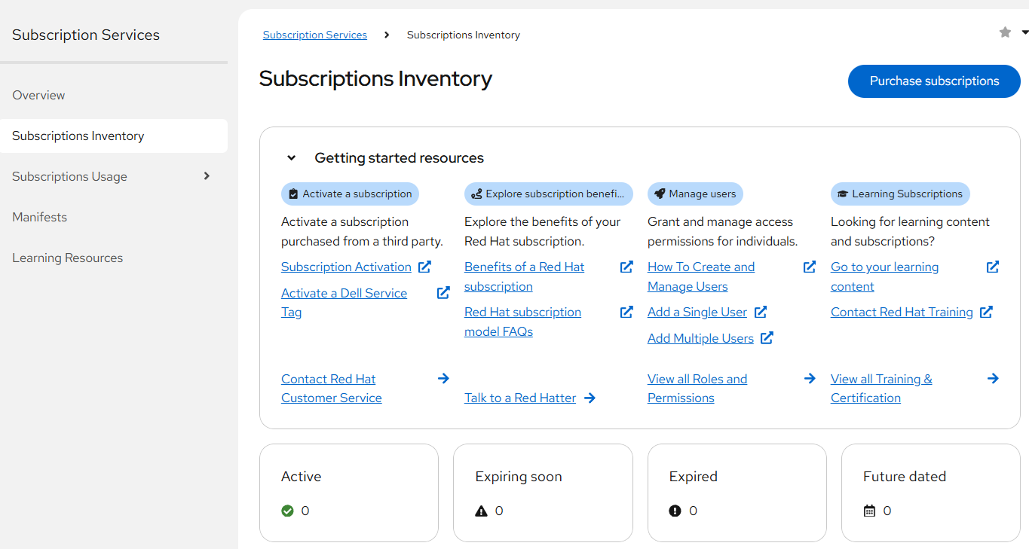The height and width of the screenshot is (549, 1029).
Task: Click arrow icon beside View all Roles and Permissions
Action: pos(810,379)
